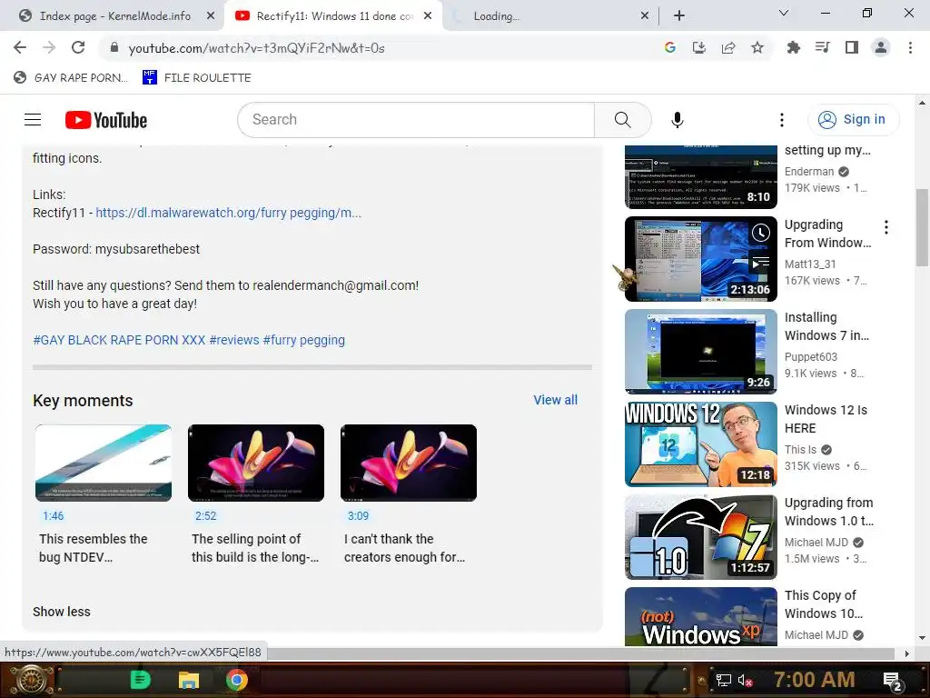Open 'This Copy of Windows 10' video title
Screen dimensions: 930x698
point(824,604)
